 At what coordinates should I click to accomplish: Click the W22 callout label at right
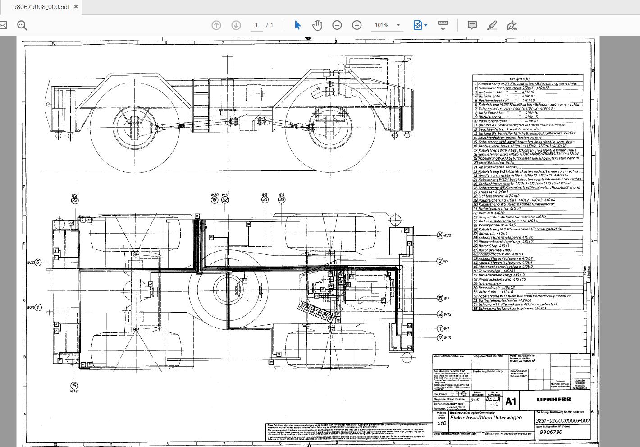pos(447,235)
